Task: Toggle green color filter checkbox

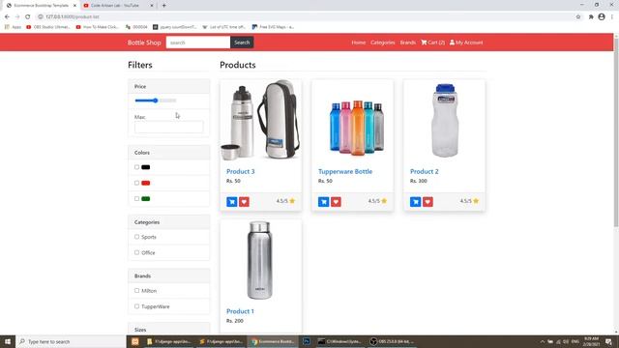Action: [x=136, y=199]
